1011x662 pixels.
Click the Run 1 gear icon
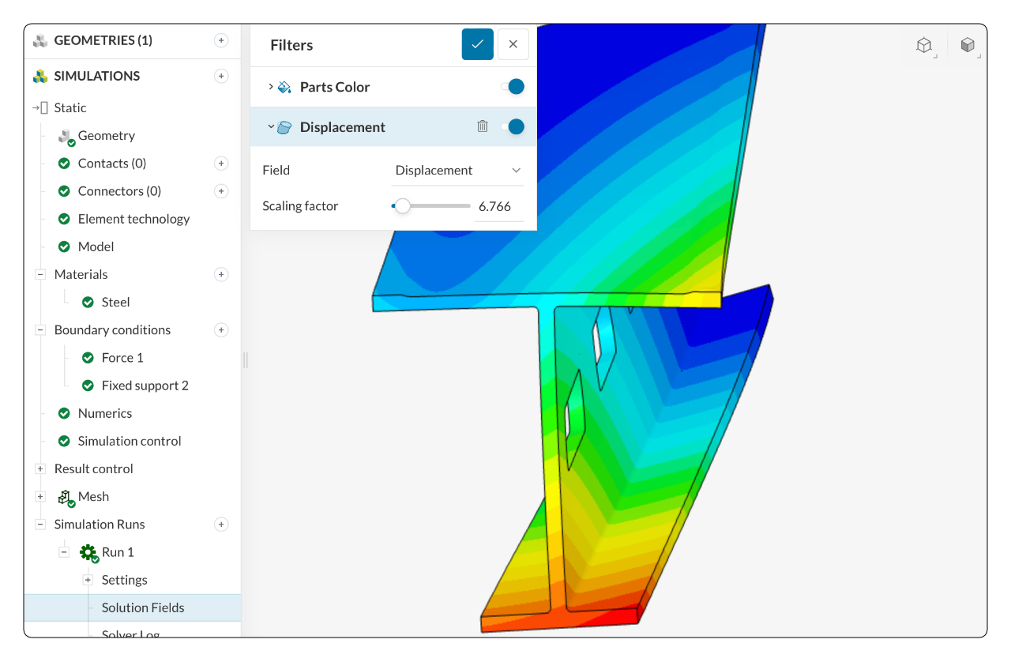tap(88, 551)
